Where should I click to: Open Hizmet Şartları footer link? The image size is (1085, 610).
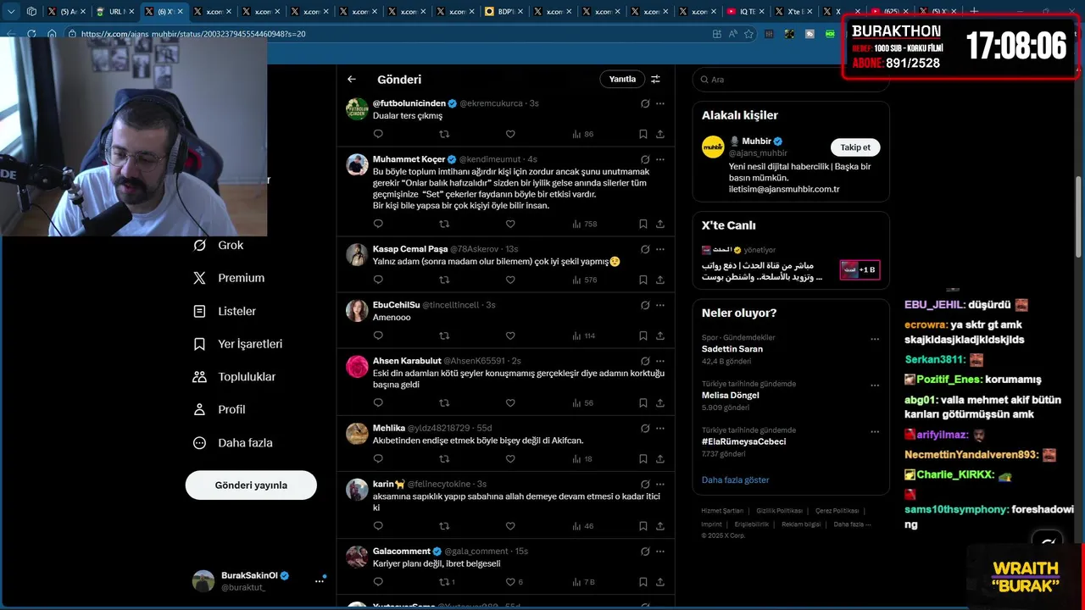[722, 511]
